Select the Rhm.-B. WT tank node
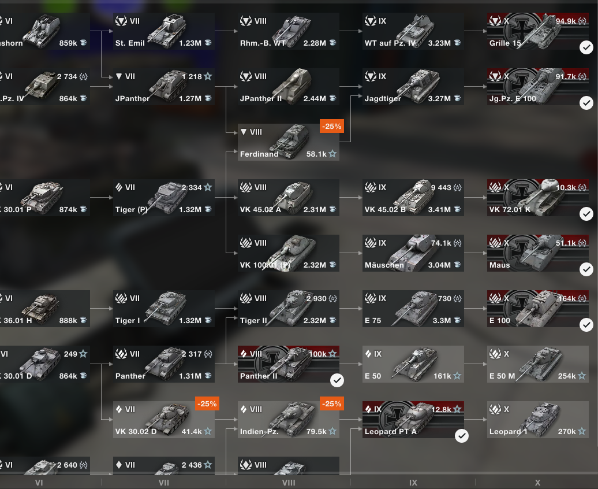Image resolution: width=598 pixels, height=489 pixels. pos(289,31)
